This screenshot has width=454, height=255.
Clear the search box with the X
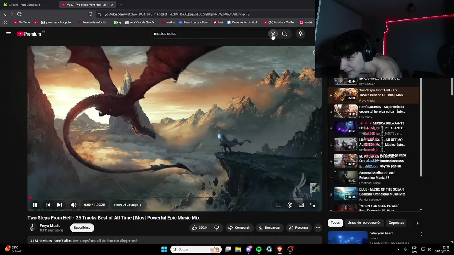click(273, 34)
